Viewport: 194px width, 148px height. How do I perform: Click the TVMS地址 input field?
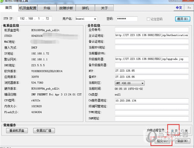(152, 113)
